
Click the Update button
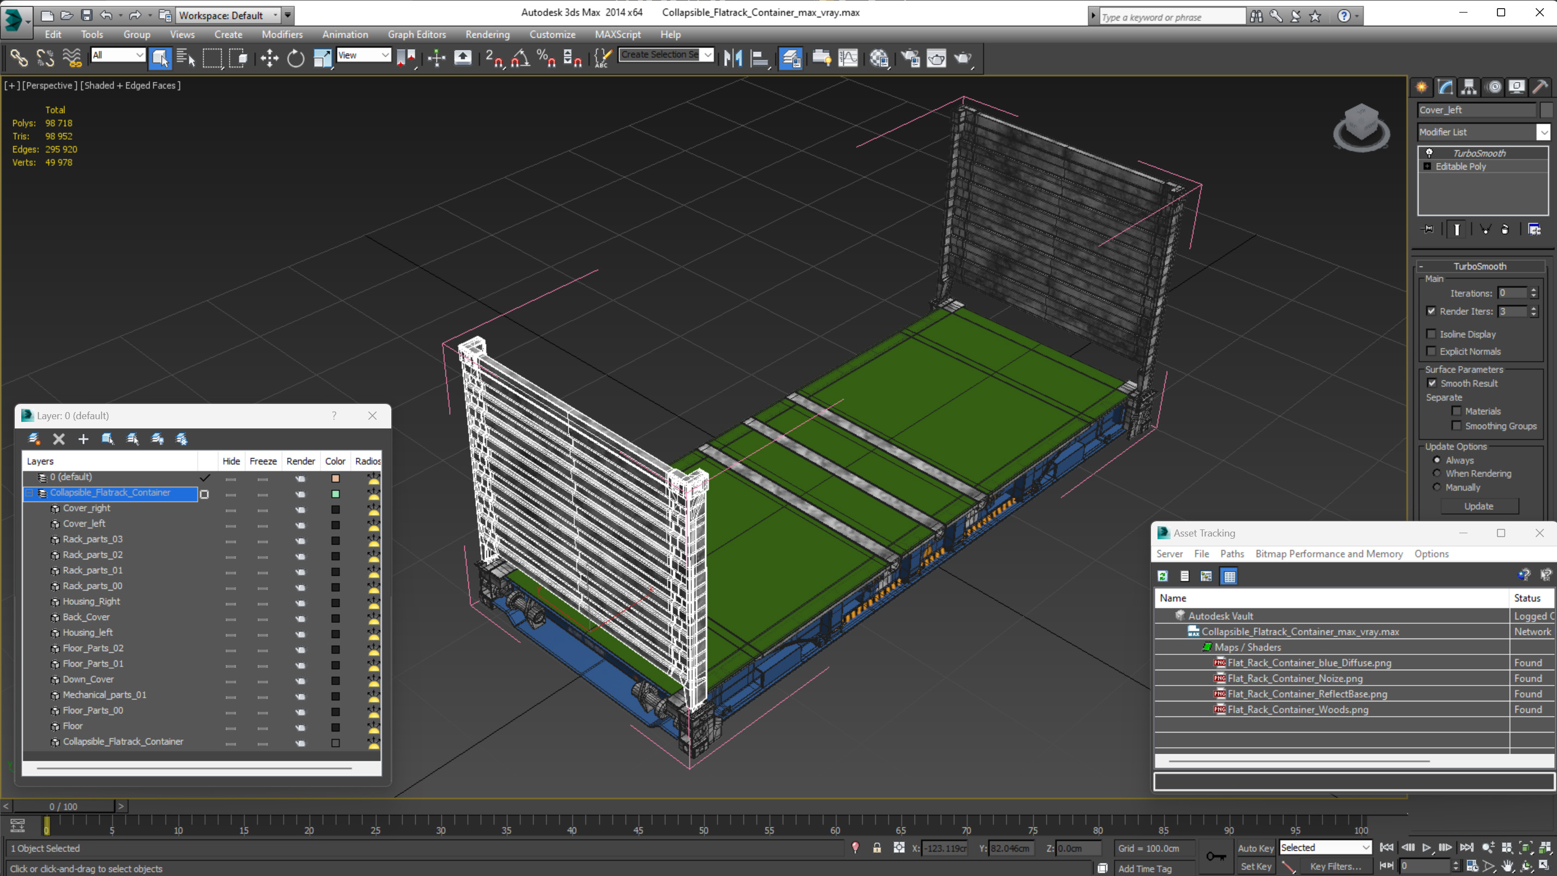click(x=1478, y=506)
